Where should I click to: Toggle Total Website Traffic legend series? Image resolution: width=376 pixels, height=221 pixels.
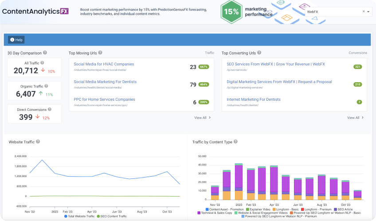click(79, 216)
